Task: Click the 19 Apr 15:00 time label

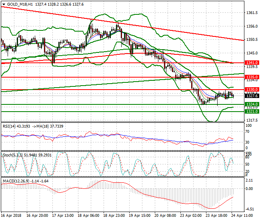Action: click(x=140, y=216)
